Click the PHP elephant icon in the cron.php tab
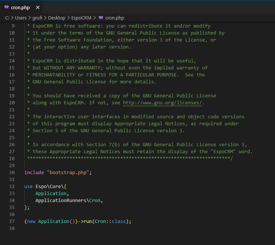 tap(6, 7)
